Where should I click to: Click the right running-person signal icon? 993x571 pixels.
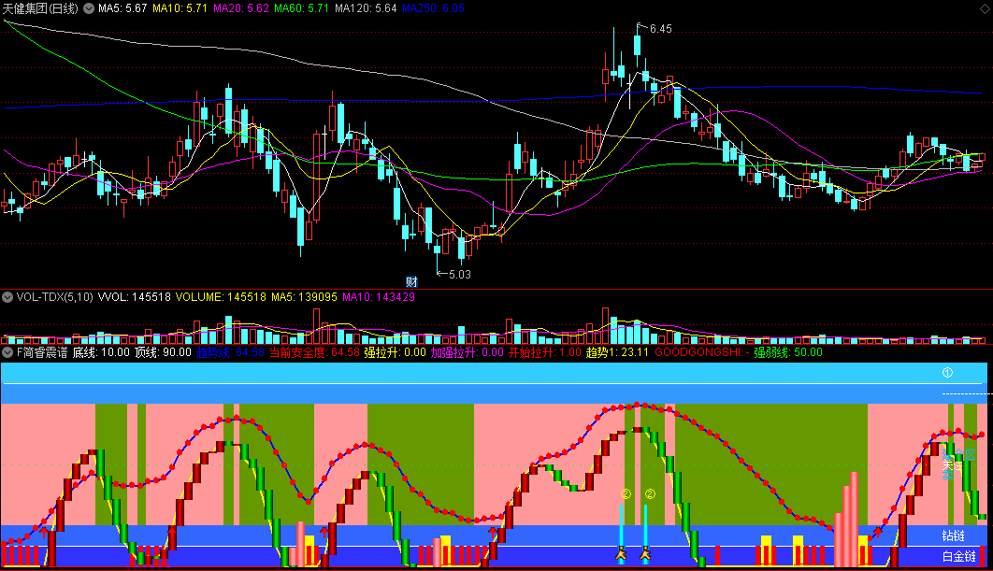point(645,555)
